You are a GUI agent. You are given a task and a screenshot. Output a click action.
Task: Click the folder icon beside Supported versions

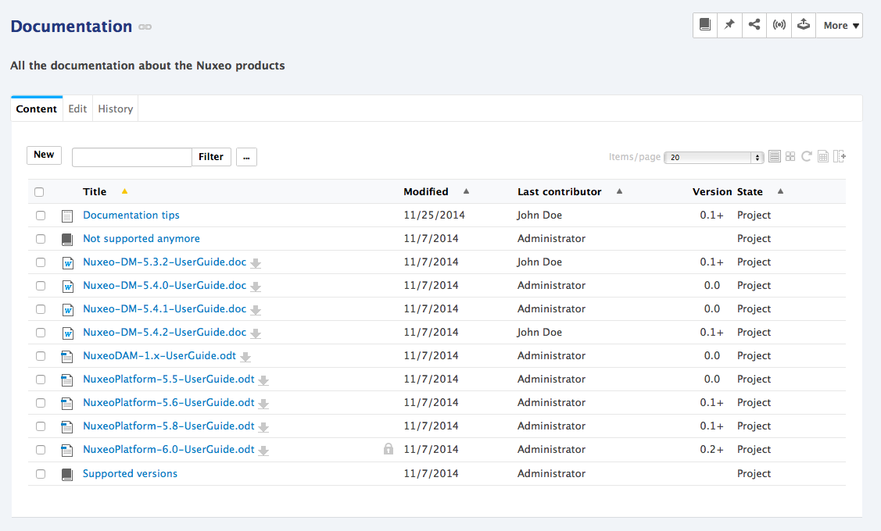(x=67, y=474)
